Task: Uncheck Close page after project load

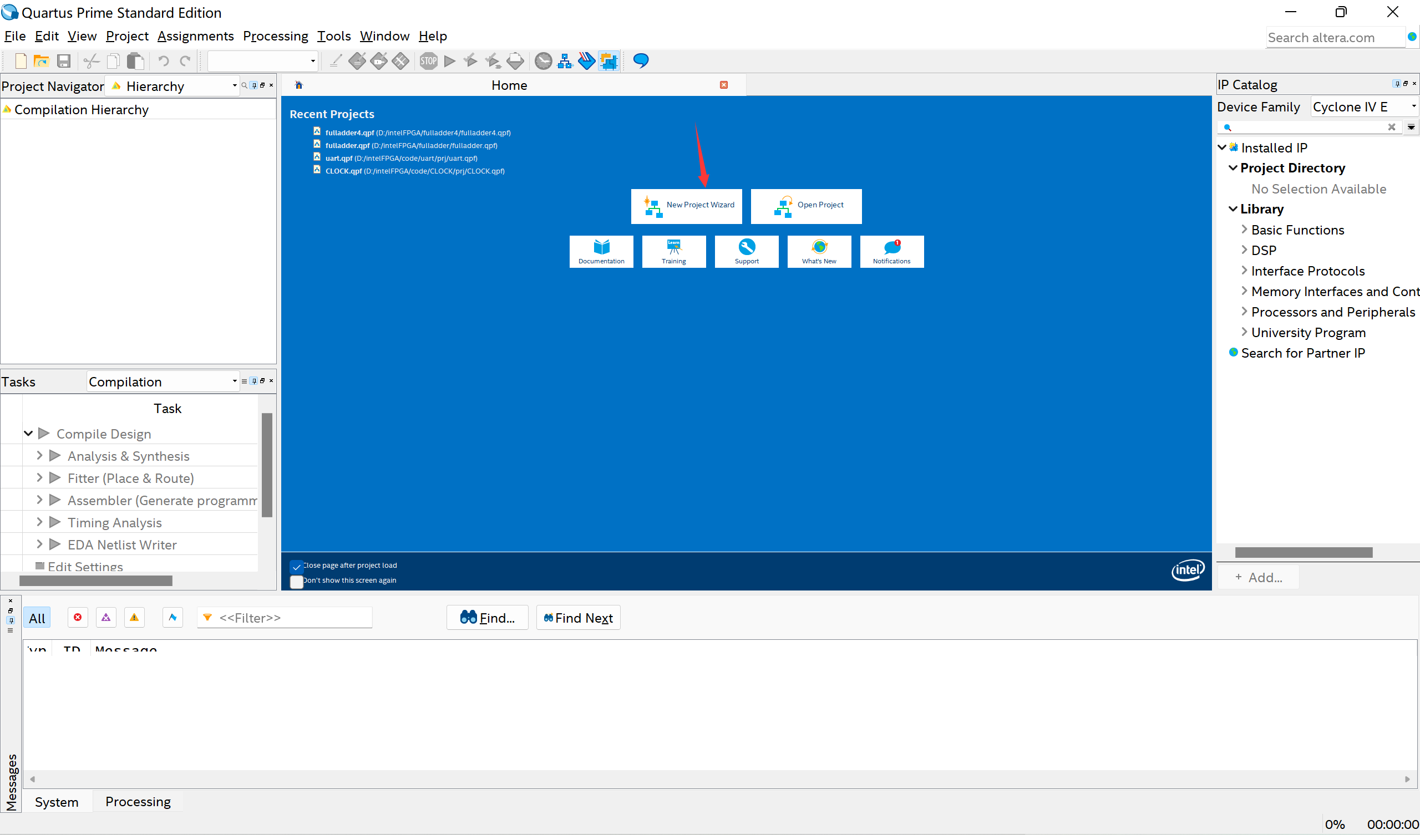Action: point(296,566)
